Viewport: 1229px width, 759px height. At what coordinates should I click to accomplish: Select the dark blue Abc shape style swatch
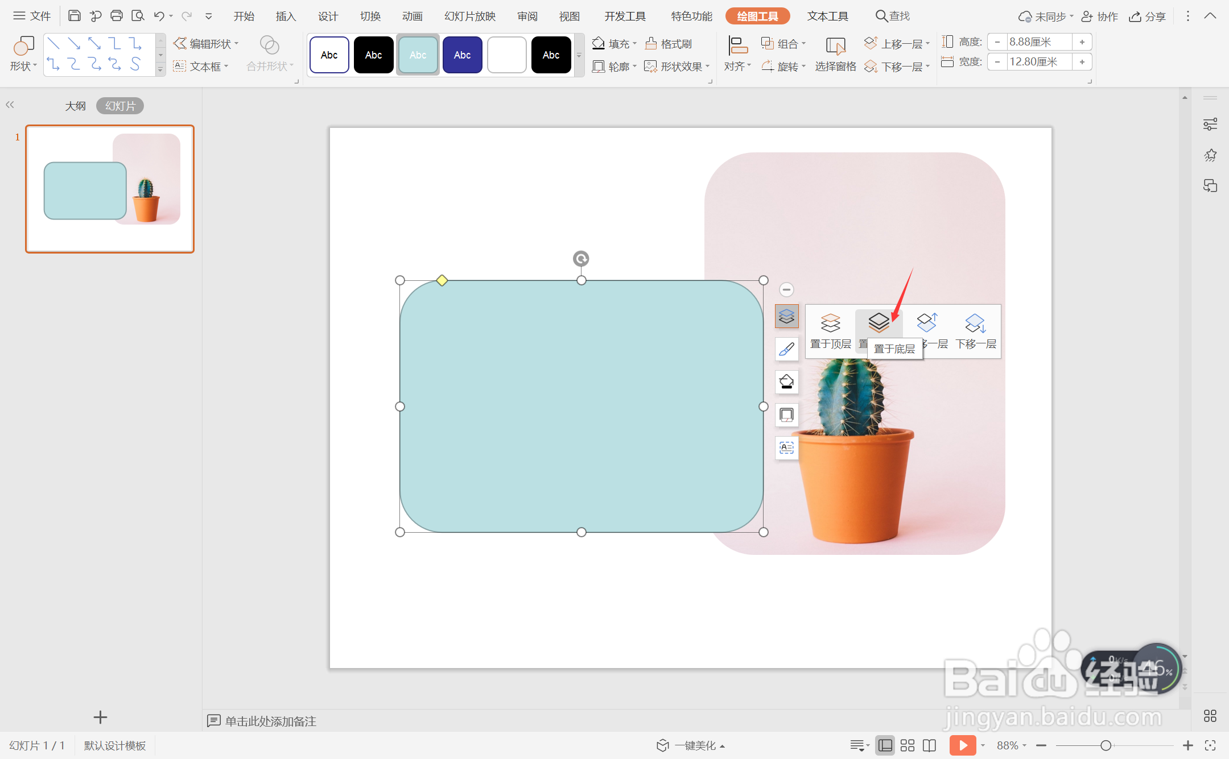pyautogui.click(x=462, y=55)
